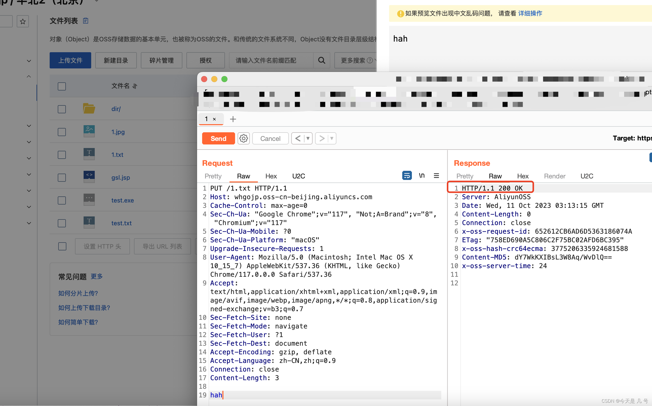Click the file name prefix search field
652x406 pixels.
tap(271, 60)
